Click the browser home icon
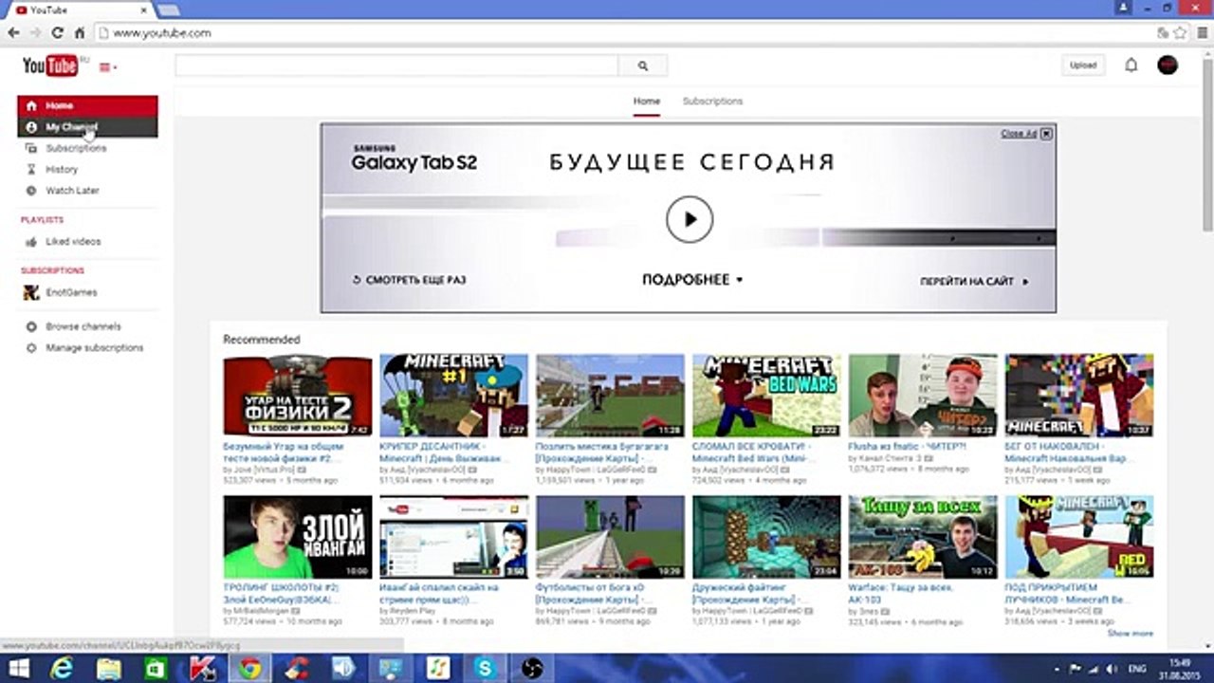The image size is (1214, 683). click(80, 32)
